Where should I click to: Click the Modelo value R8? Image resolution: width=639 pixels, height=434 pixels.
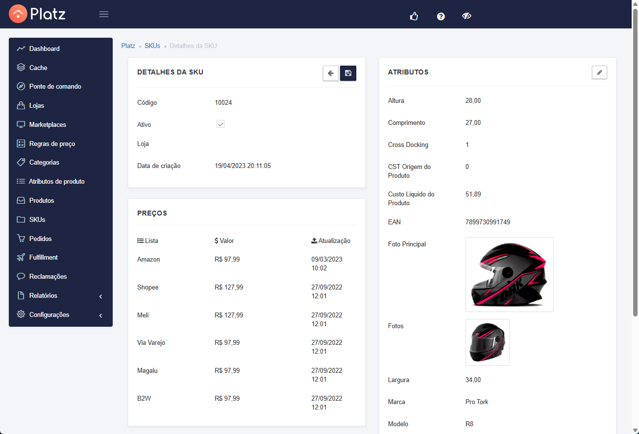(469, 424)
